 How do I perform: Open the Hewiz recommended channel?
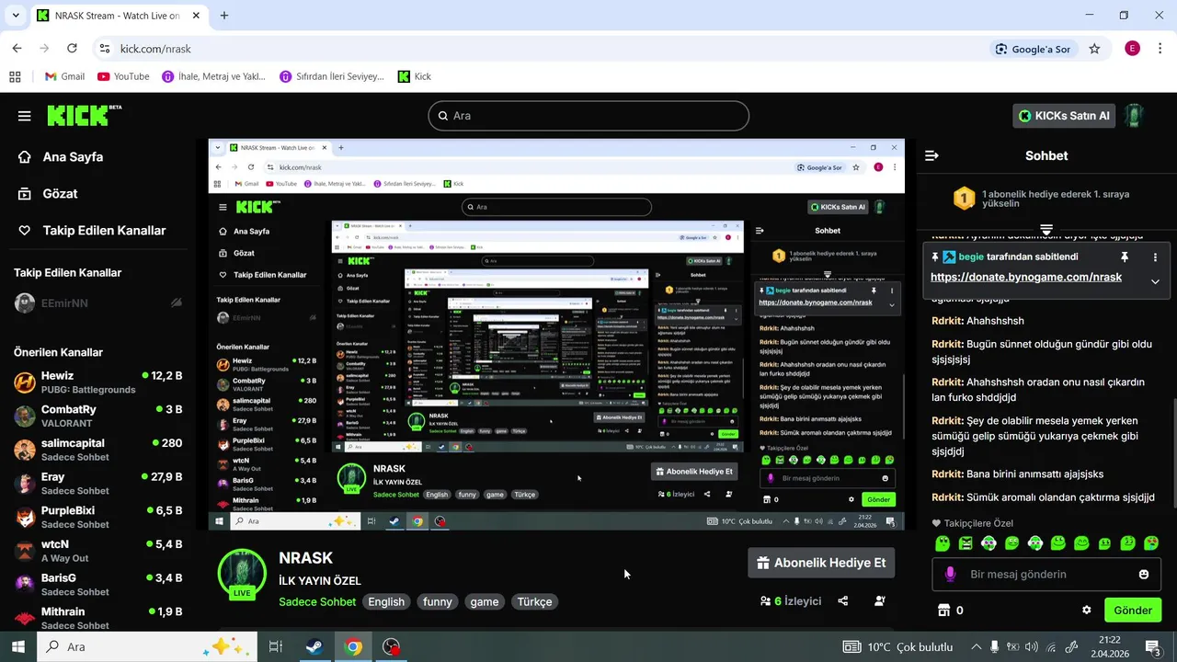(x=98, y=382)
